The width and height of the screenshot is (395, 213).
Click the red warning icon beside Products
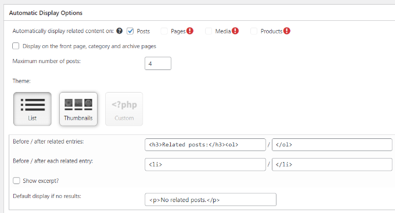coord(287,31)
